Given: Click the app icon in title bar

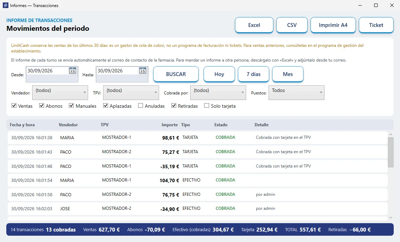Looking at the screenshot, I should (5, 5).
